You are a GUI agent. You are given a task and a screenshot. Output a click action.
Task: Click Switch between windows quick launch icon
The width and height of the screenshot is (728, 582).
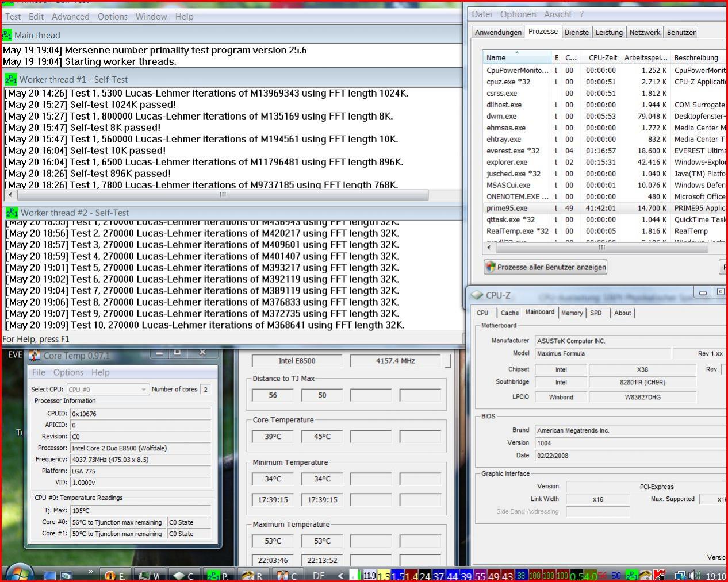(67, 576)
